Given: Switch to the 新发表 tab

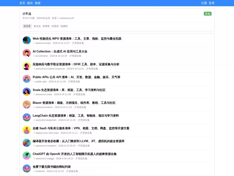Looking at the screenshot, I should (37, 26).
